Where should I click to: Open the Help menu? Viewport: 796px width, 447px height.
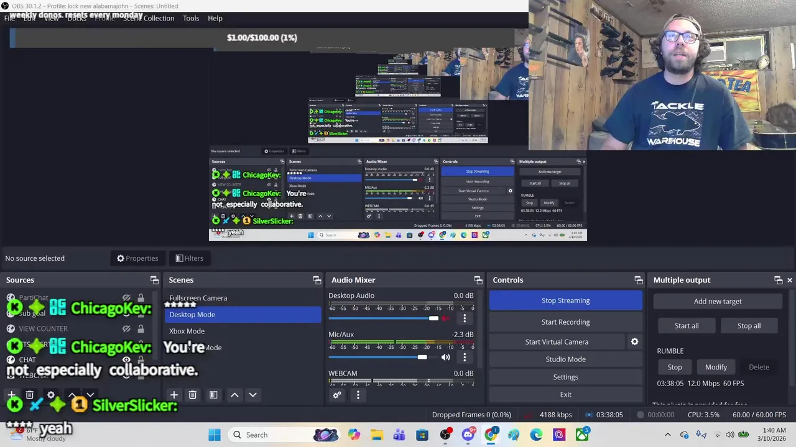[x=215, y=18]
